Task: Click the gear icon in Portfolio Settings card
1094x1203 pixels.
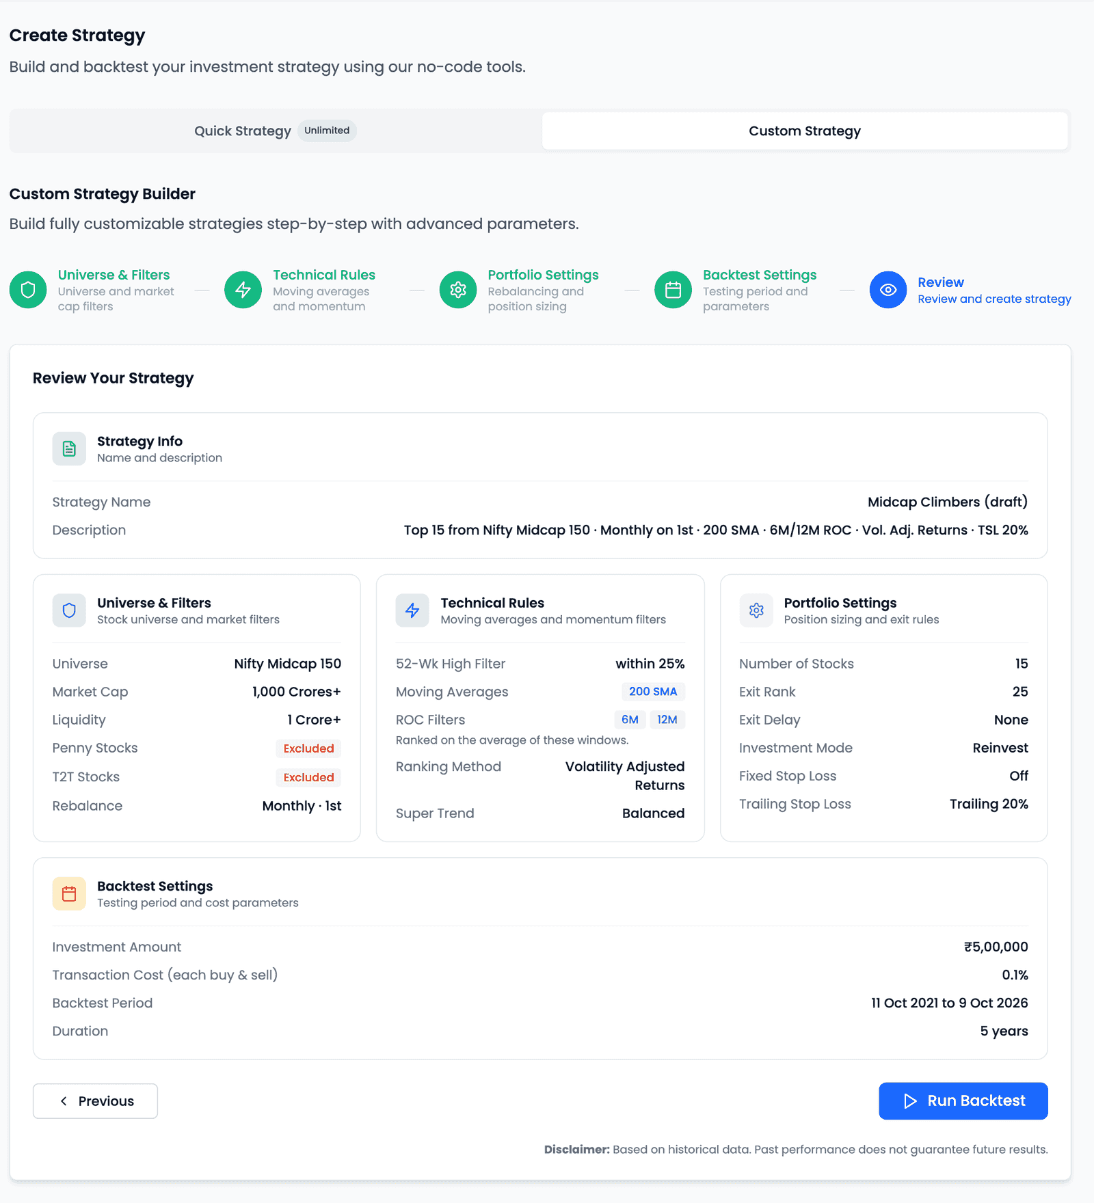Action: coord(756,610)
